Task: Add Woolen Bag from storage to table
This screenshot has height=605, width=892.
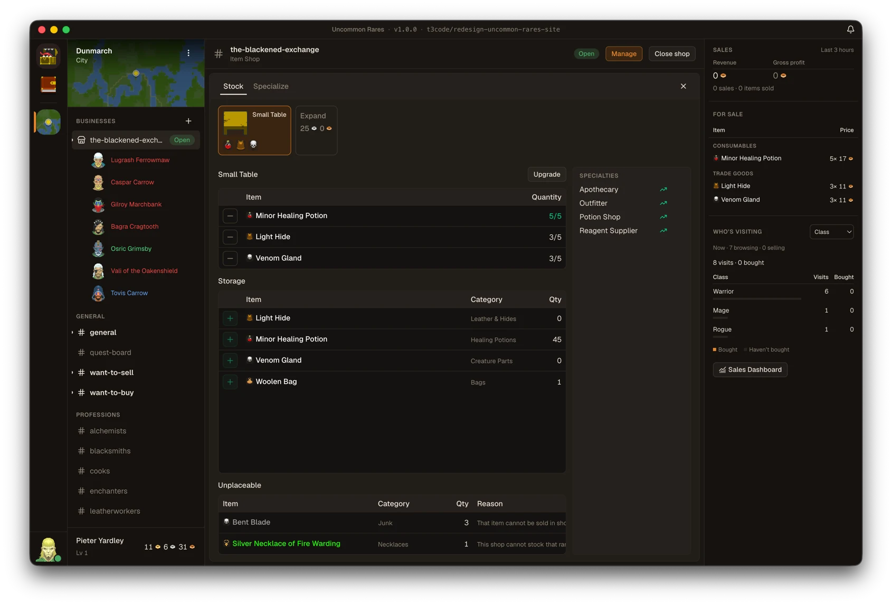Action: point(230,382)
